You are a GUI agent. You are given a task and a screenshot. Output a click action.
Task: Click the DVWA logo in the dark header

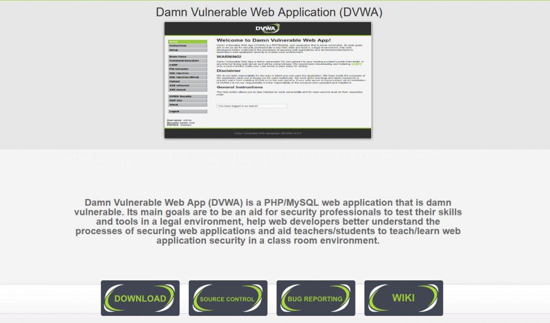click(267, 27)
